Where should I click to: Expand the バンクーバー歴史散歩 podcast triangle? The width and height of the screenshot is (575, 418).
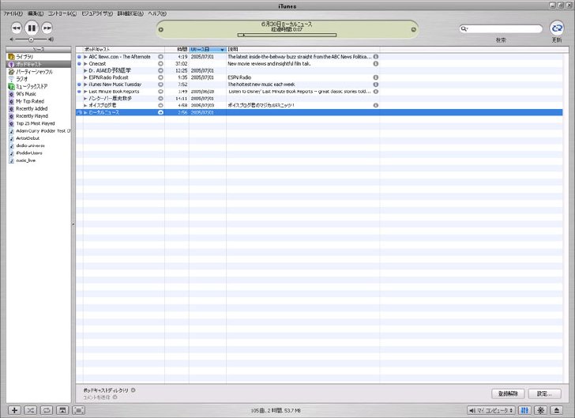(85, 98)
